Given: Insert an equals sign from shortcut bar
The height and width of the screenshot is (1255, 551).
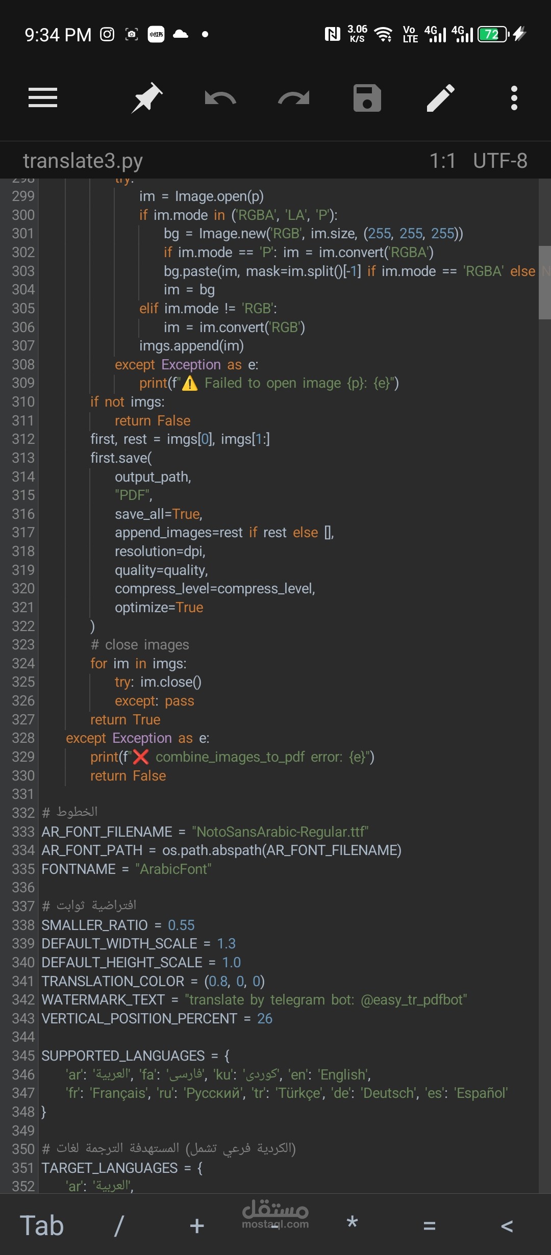Looking at the screenshot, I should click(430, 1225).
